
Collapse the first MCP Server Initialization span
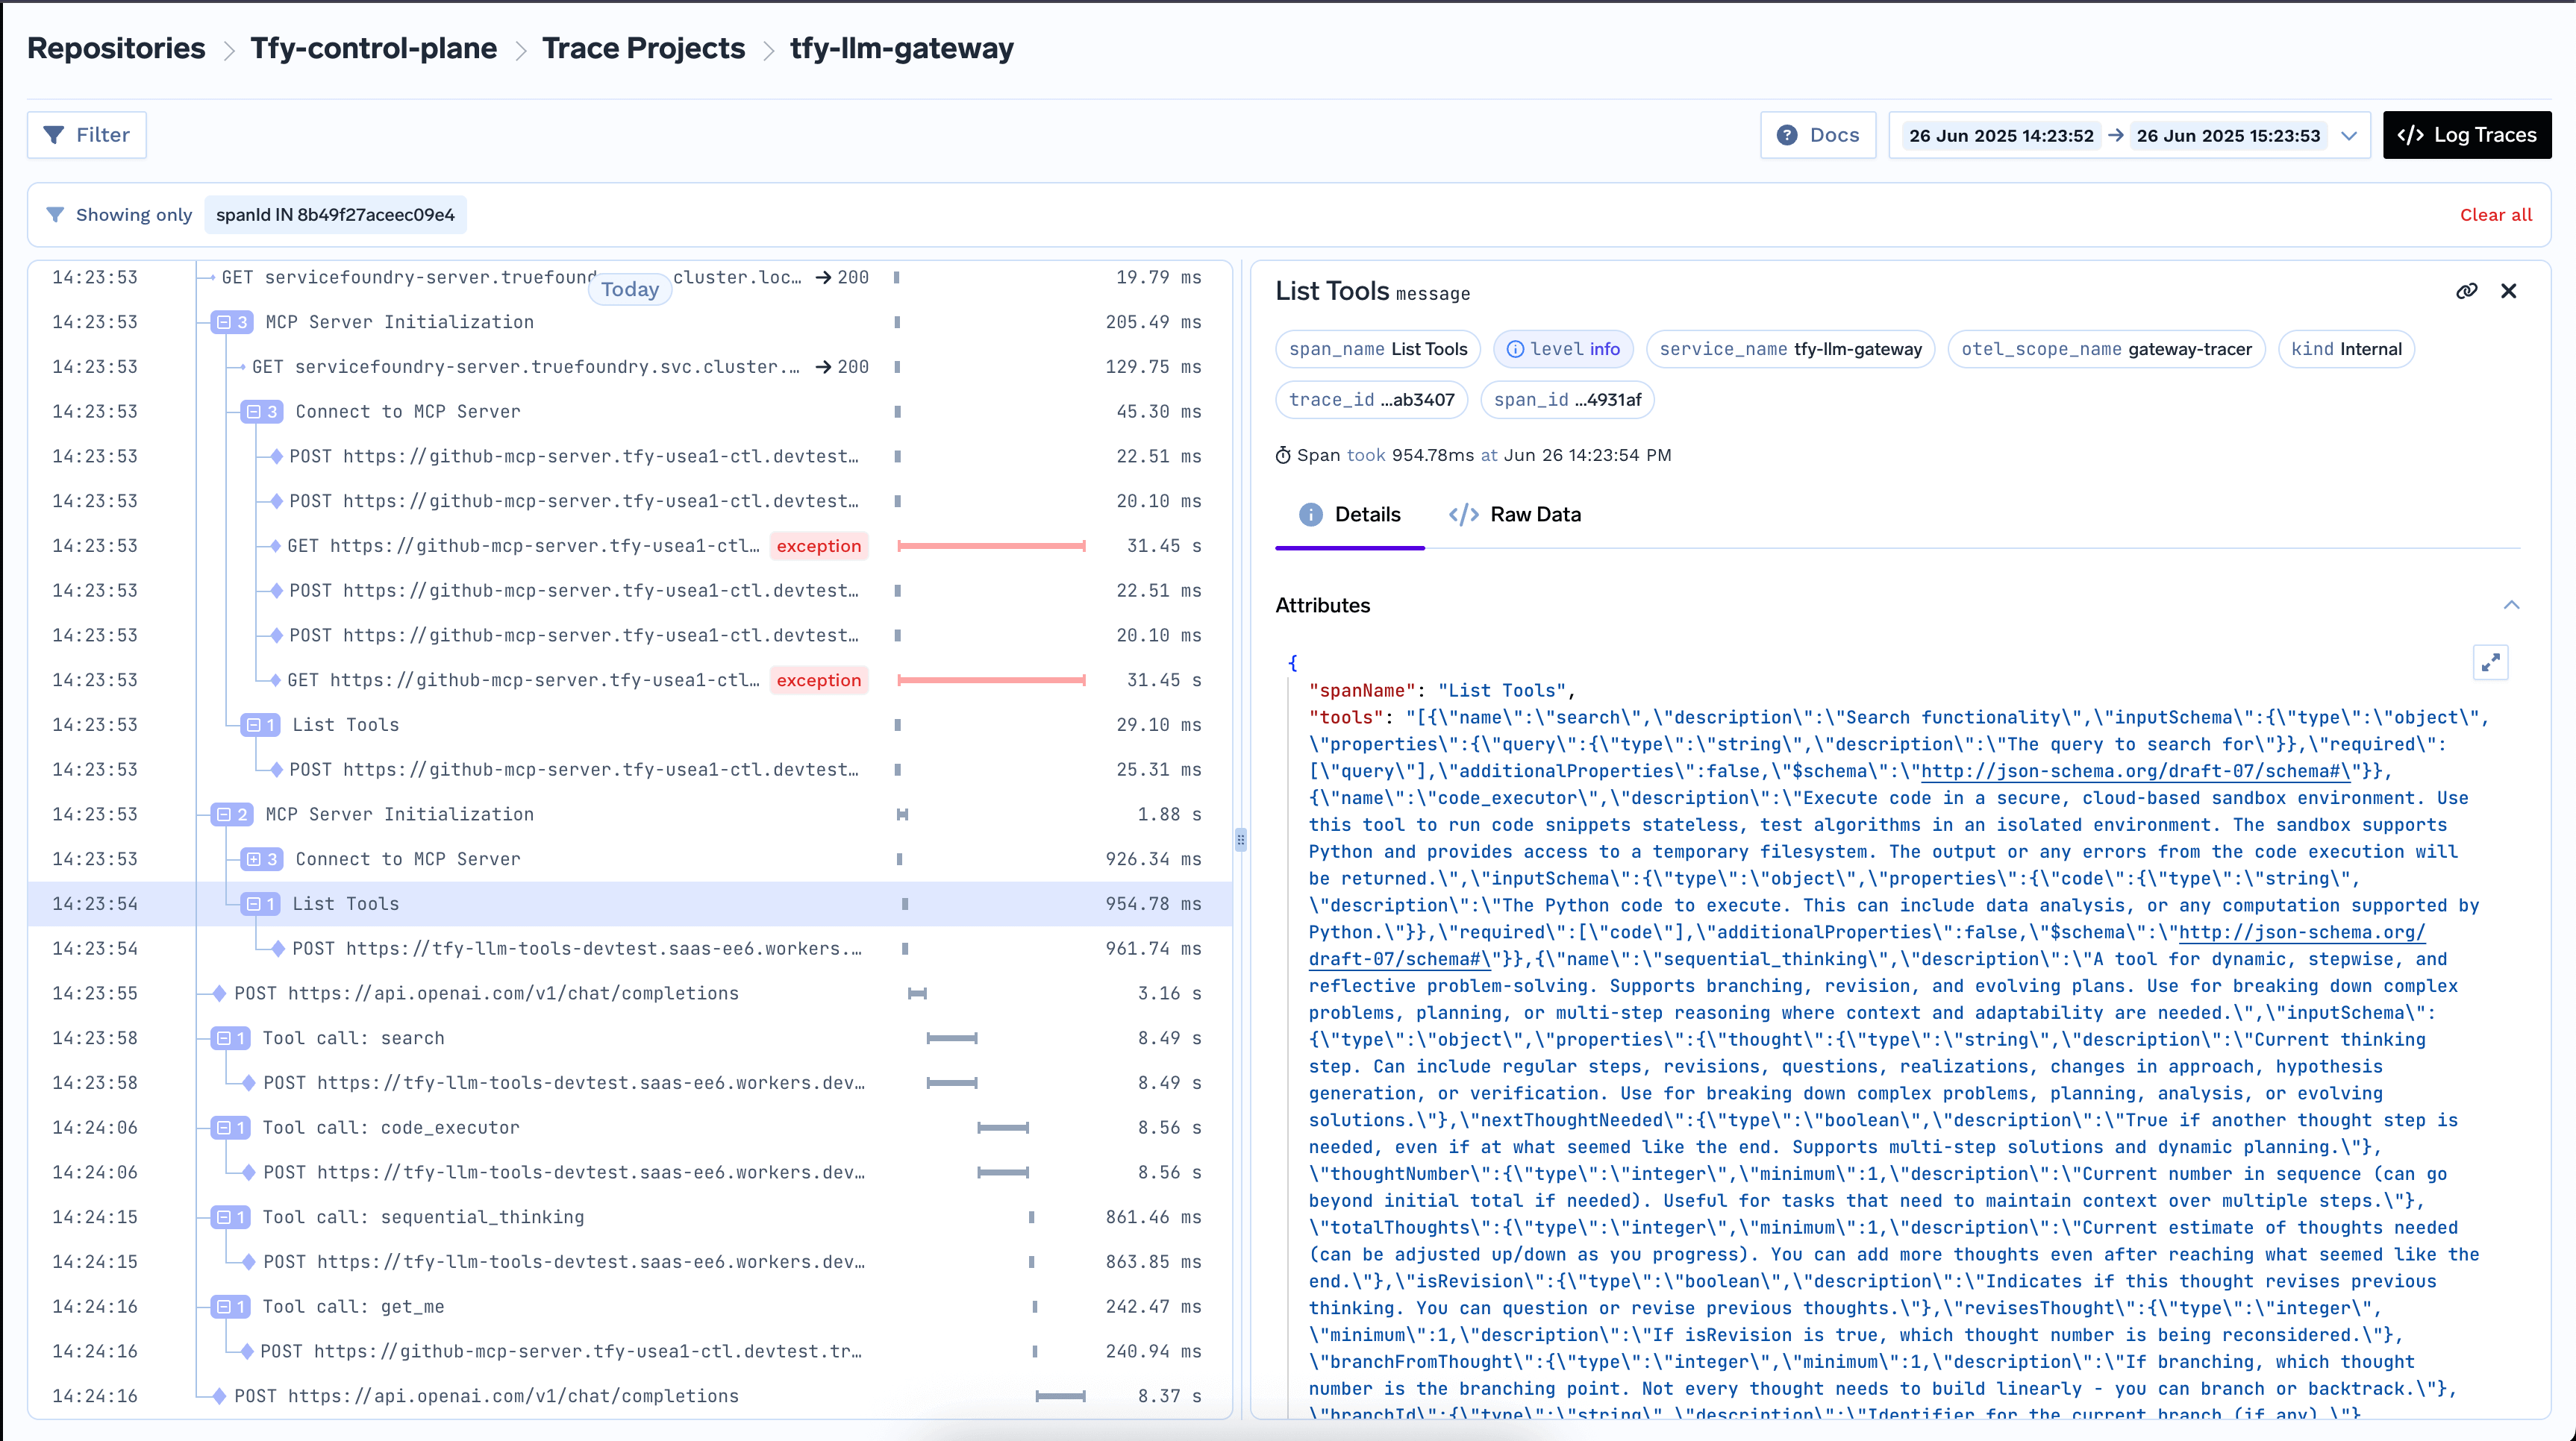[x=224, y=321]
